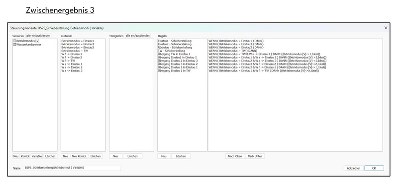
Task: Click Löschen button under Stellgrößen list
Action: pyautogui.click(x=132, y=156)
